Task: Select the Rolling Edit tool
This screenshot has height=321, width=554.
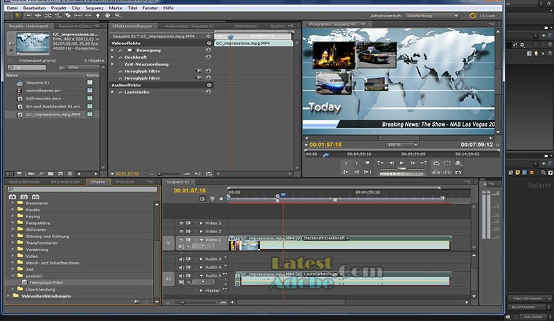Action: point(48,15)
